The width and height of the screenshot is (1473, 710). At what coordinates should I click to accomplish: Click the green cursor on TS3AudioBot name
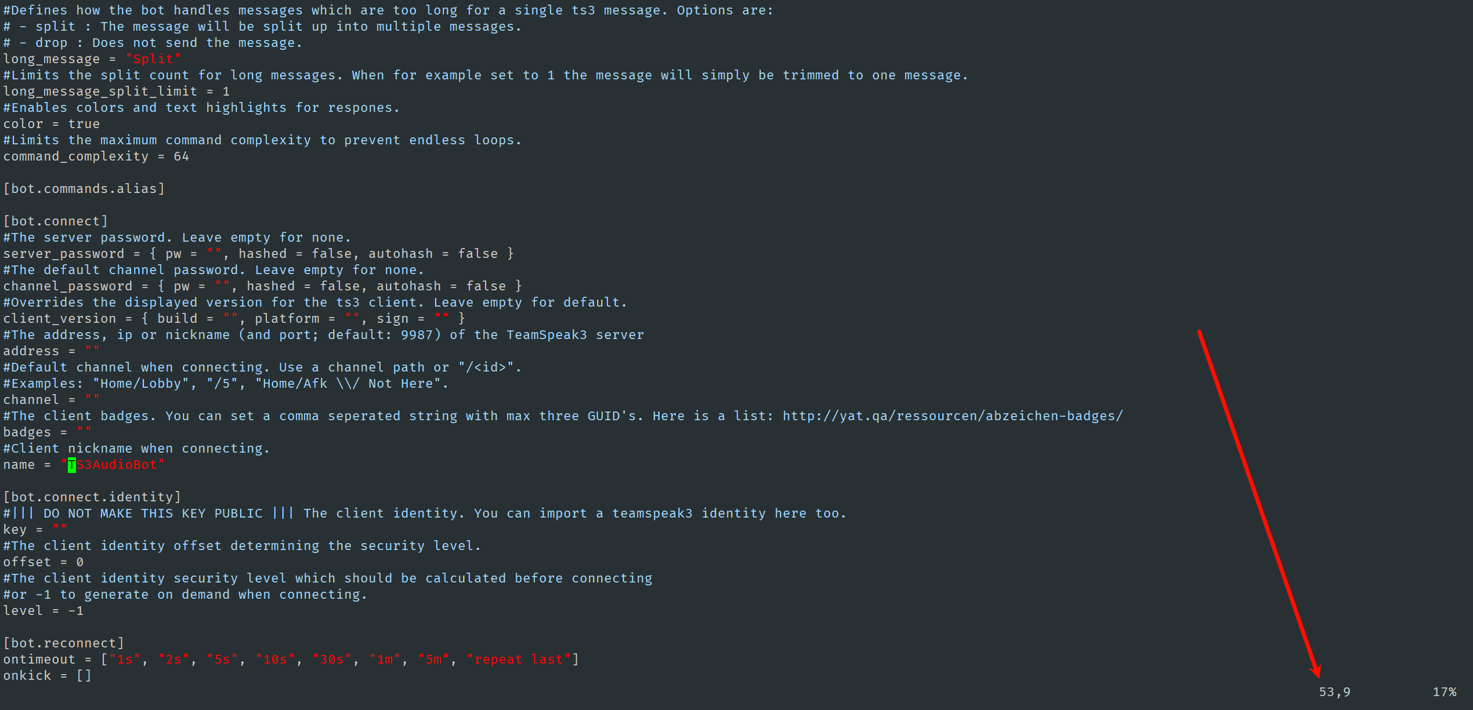[72, 465]
